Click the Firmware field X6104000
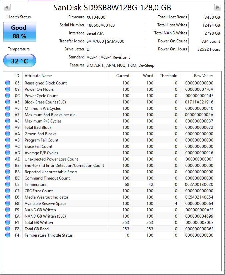The image size is (225, 275). 115,17
